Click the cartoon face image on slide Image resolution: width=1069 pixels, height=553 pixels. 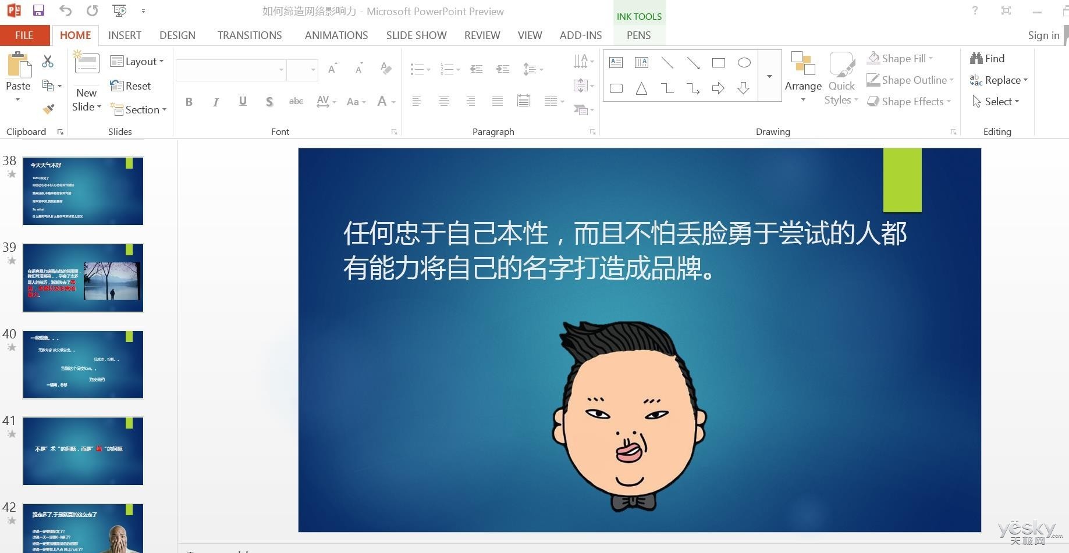pos(629,416)
